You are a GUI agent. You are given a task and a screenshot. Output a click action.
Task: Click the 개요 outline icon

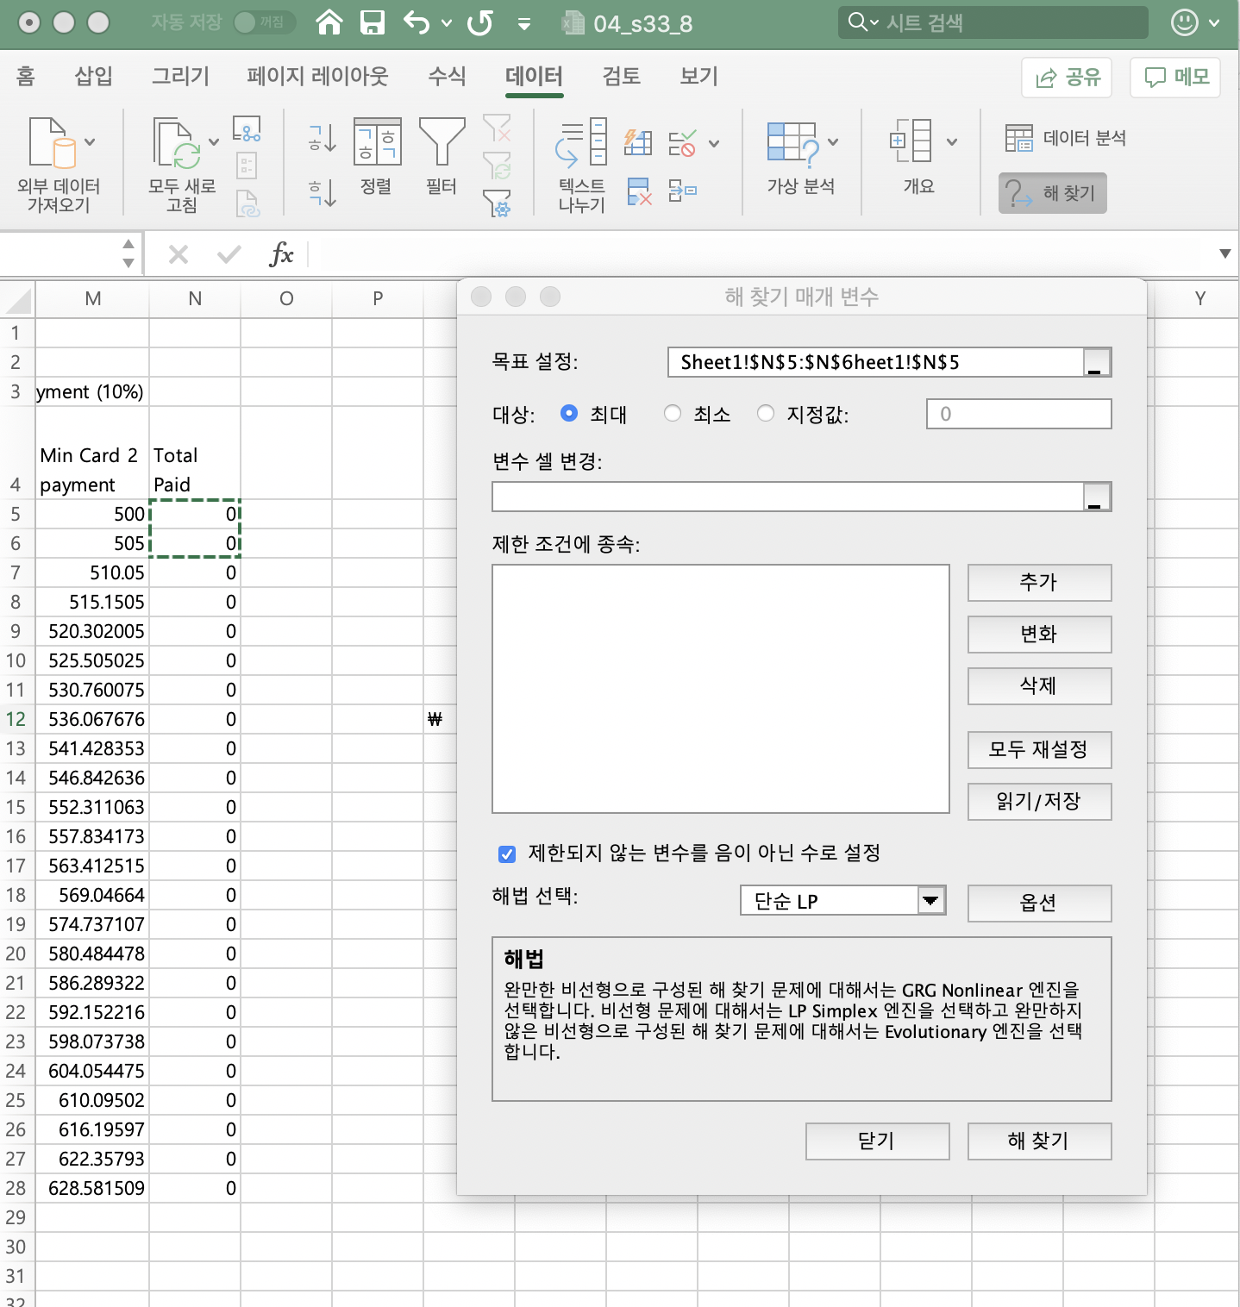click(x=911, y=141)
